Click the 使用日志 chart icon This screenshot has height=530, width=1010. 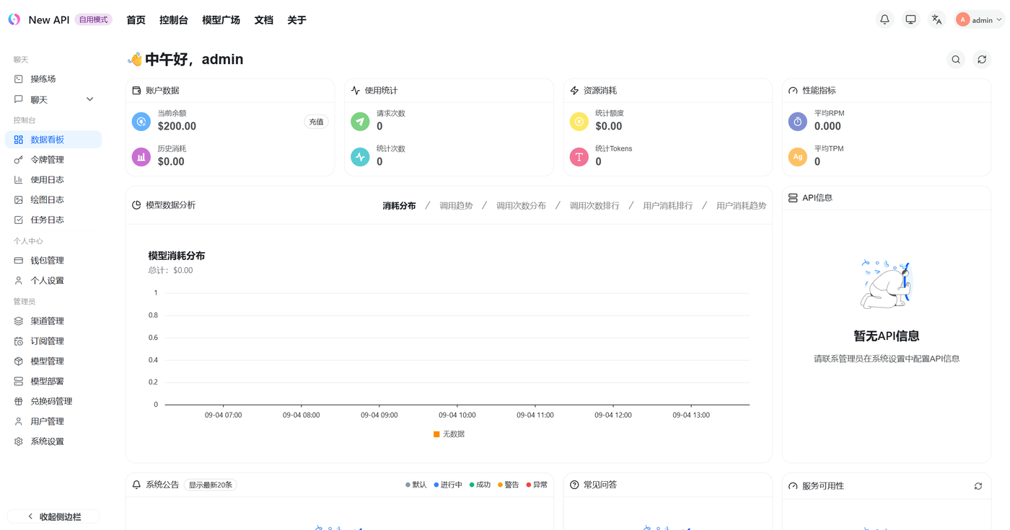19,180
